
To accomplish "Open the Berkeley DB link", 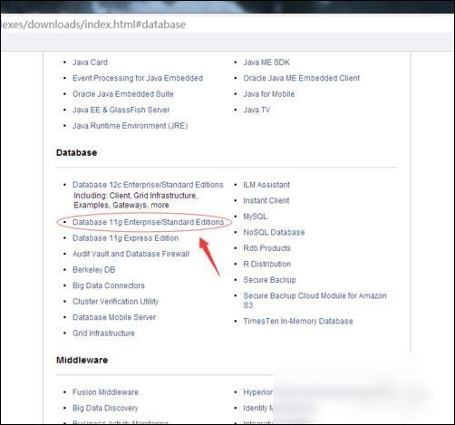I will click(x=94, y=270).
